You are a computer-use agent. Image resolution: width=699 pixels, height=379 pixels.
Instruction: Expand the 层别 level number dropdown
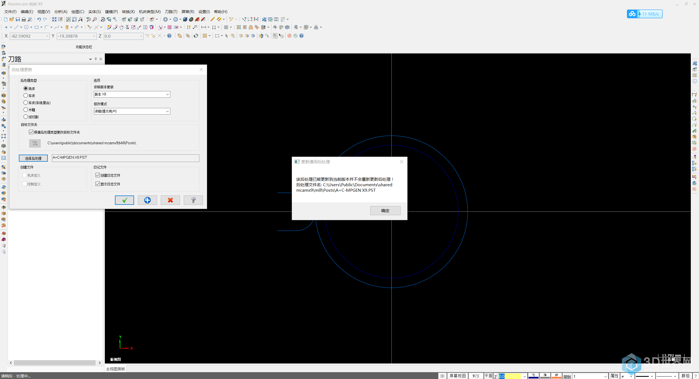[x=605, y=376]
